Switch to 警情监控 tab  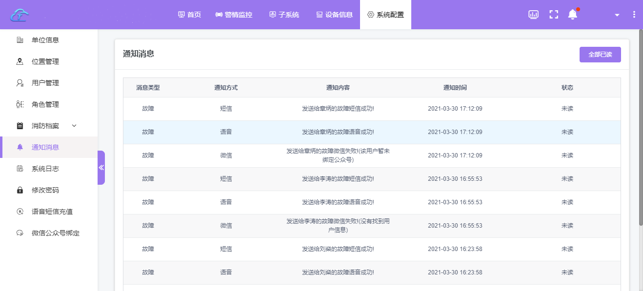pyautogui.click(x=234, y=15)
